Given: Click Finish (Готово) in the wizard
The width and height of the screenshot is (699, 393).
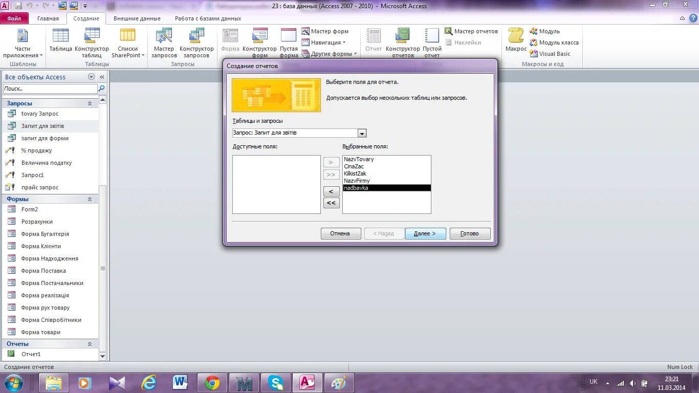Looking at the screenshot, I should tap(470, 233).
